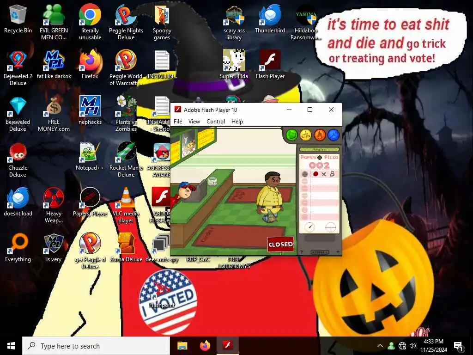This screenshot has height=355, width=473.
Task: Open the taskbar clock showing 4:33 PM
Action: [433, 346]
